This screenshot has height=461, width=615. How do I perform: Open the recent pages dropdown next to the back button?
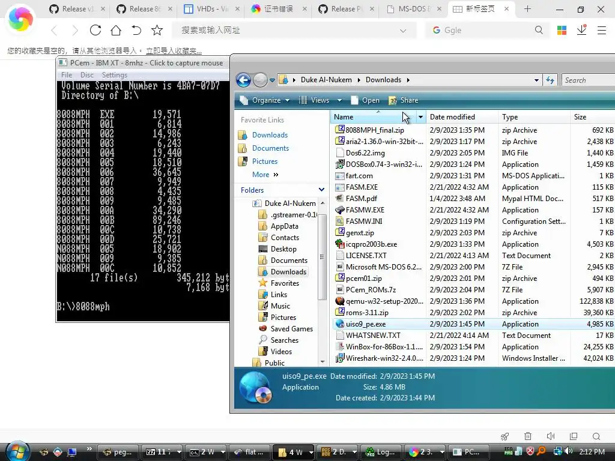[x=272, y=80]
